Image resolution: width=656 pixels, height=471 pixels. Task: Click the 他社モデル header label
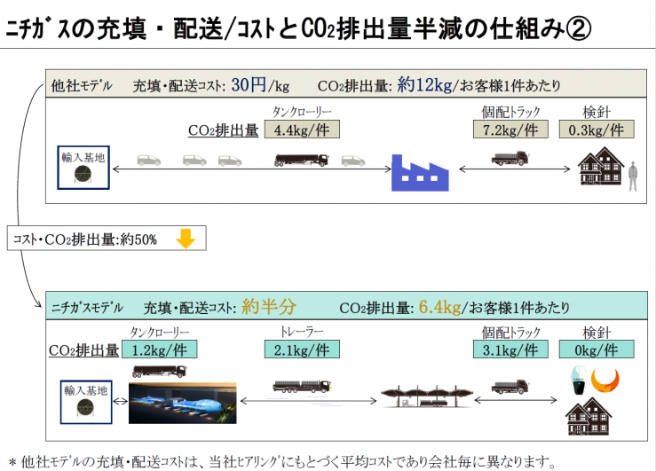[x=82, y=86]
